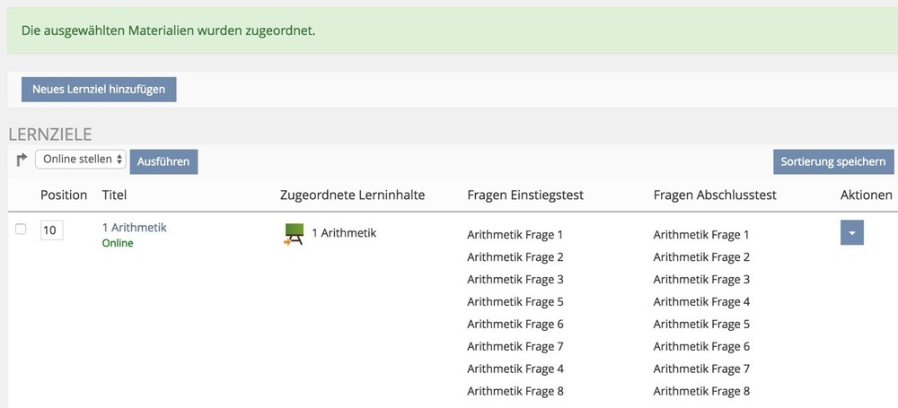Viewport: 898px width, 408px height.
Task: Click Arithmetik Frage 1 under Einstiegstest
Action: [x=515, y=235]
